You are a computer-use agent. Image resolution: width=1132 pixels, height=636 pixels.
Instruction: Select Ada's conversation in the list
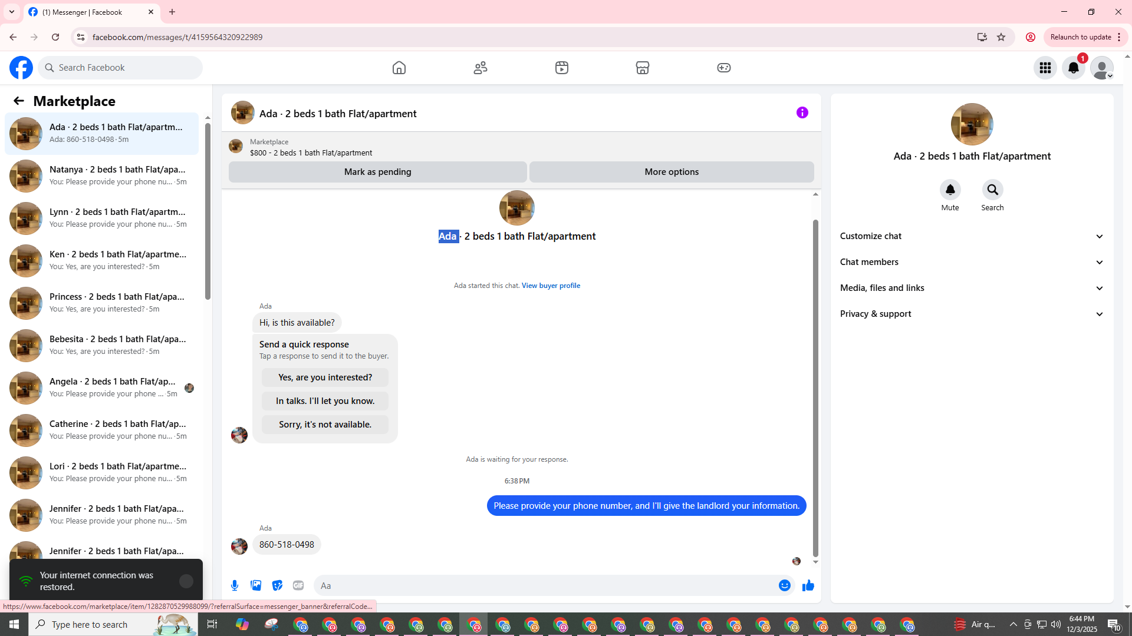point(101,134)
